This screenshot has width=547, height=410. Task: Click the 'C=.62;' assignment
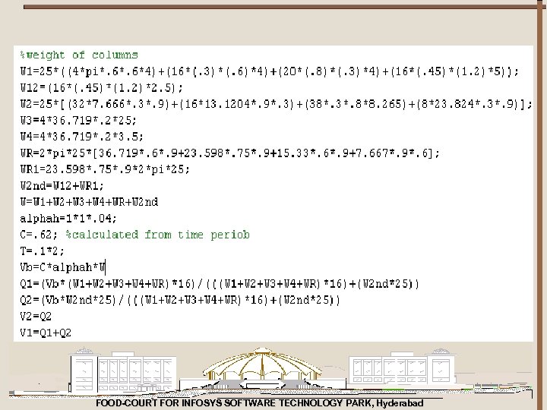[x=39, y=235]
